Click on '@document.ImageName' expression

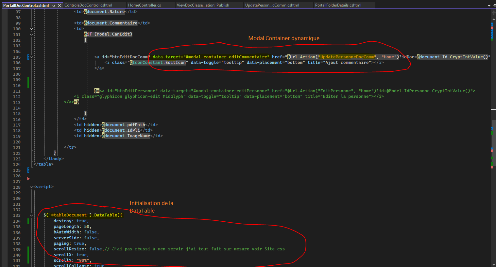point(126,136)
